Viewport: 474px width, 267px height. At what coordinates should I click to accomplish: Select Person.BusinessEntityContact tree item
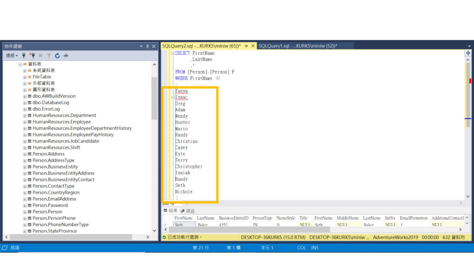63,179
